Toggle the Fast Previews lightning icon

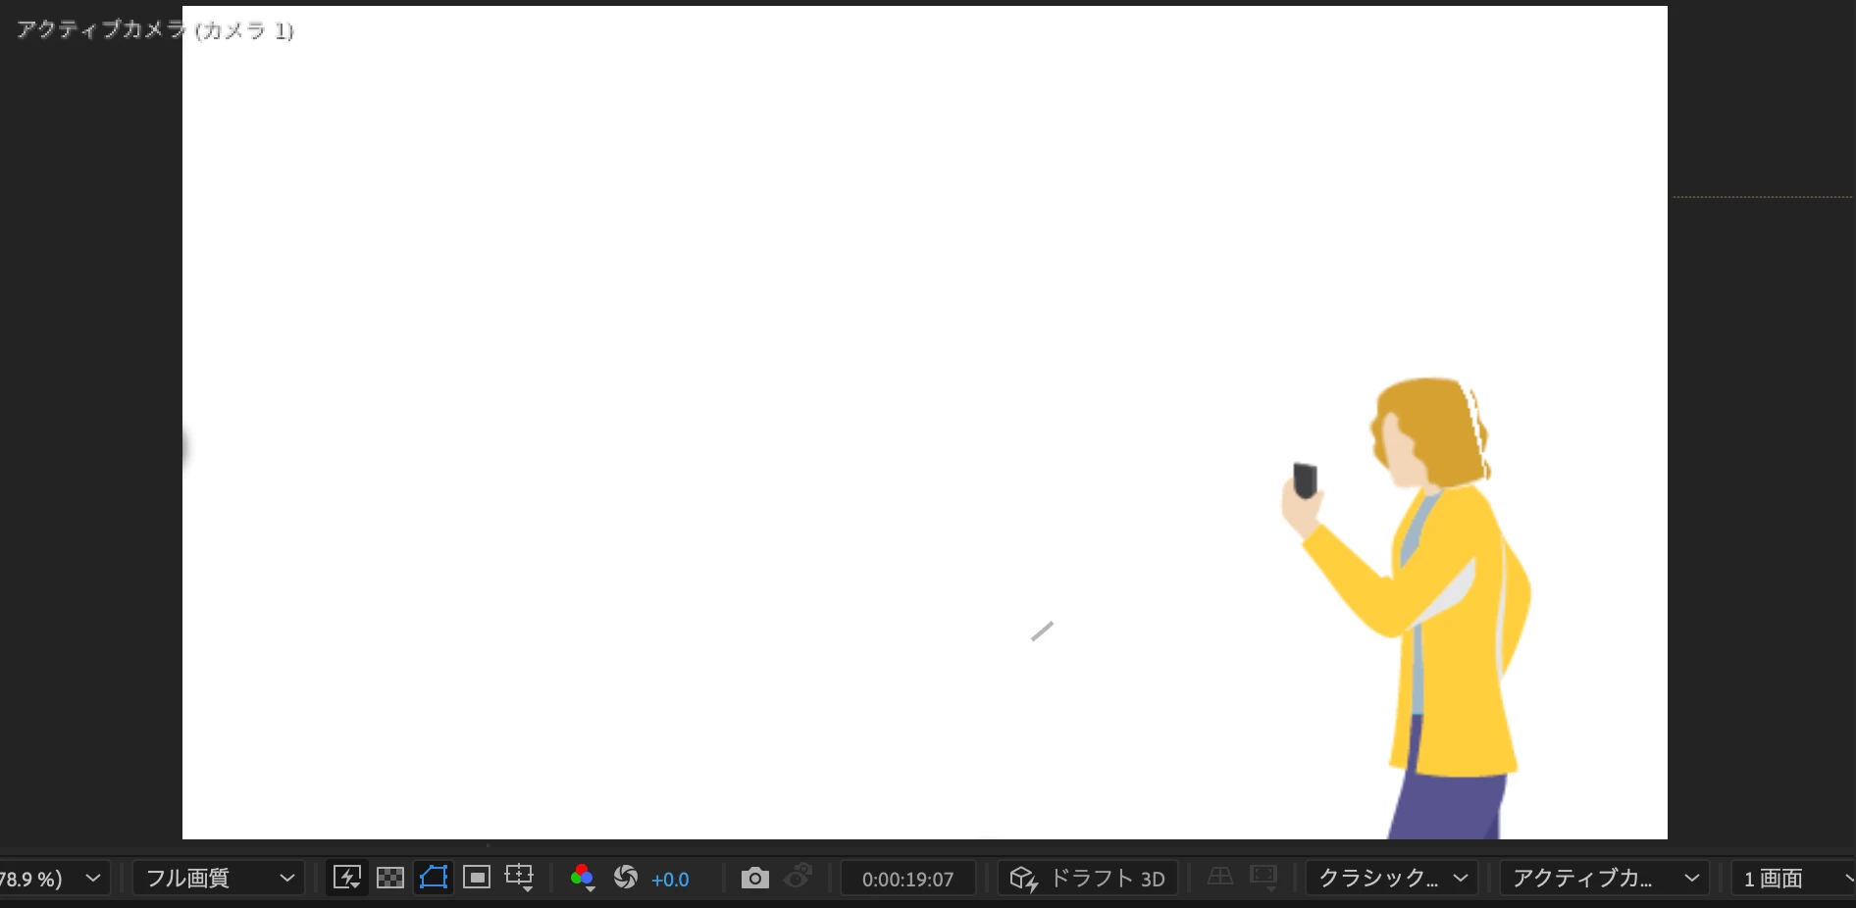(347, 878)
